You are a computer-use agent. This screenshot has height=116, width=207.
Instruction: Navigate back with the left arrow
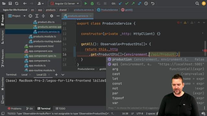(25, 4)
